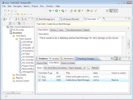Click the Open Type folder icon
133x100 pixels.
pyautogui.click(x=88, y=11)
